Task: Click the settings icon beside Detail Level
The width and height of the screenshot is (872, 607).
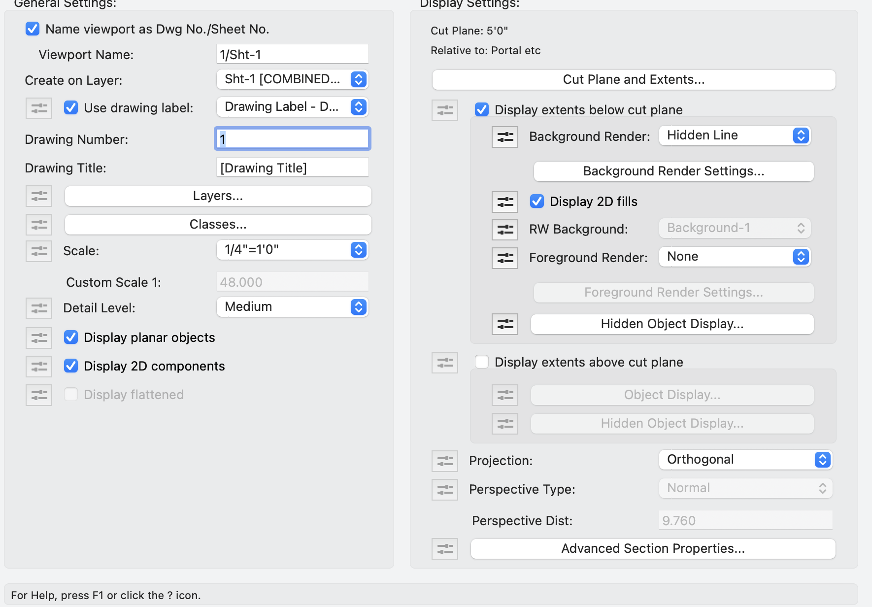Action: pyautogui.click(x=39, y=308)
